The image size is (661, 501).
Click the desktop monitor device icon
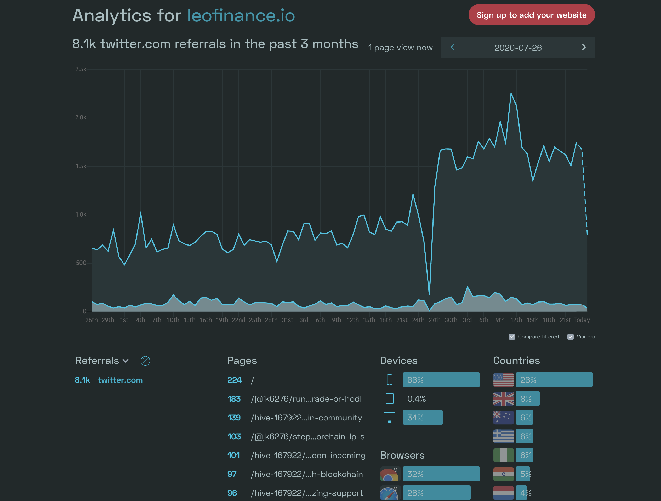389,417
